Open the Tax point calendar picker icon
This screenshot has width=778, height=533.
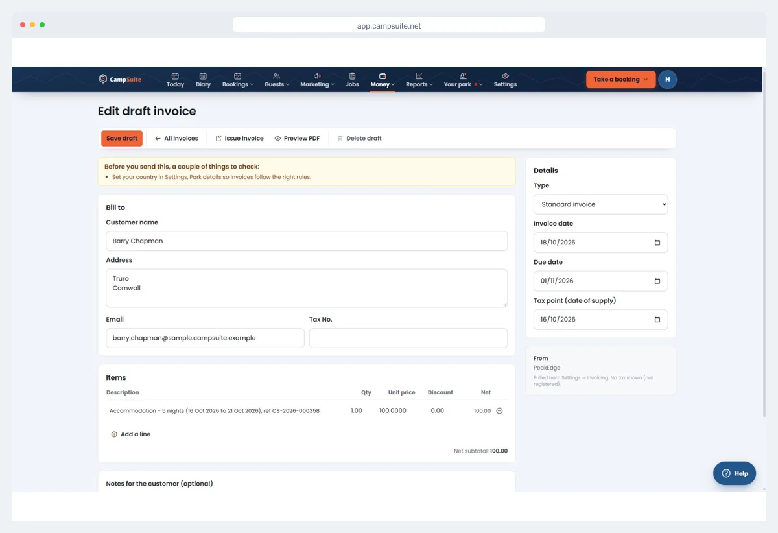[x=657, y=320]
